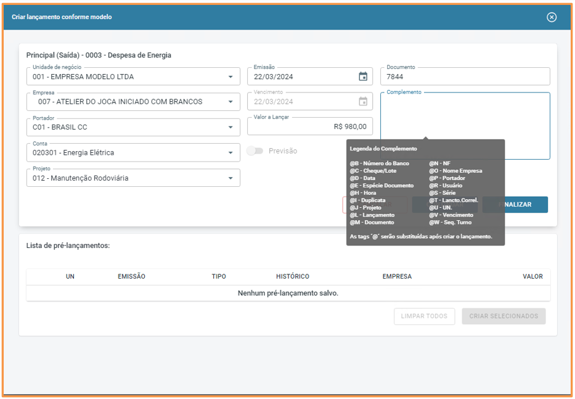Screen dimensions: 575x399
Task: Click the EMPRESA column header
Action: pos(397,276)
